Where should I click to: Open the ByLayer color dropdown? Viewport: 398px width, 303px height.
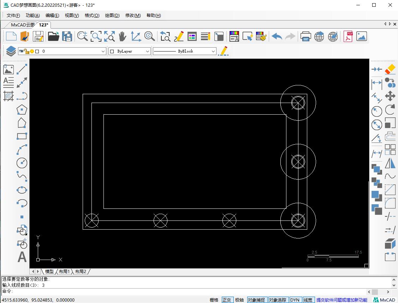148,51
